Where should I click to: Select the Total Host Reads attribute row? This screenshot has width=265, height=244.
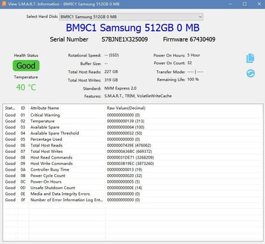(133, 145)
